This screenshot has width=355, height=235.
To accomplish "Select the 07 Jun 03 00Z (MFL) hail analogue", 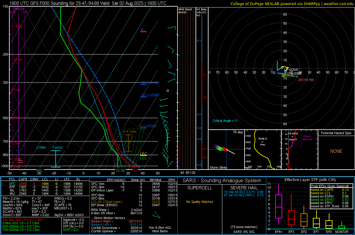I will (x=244, y=195).
